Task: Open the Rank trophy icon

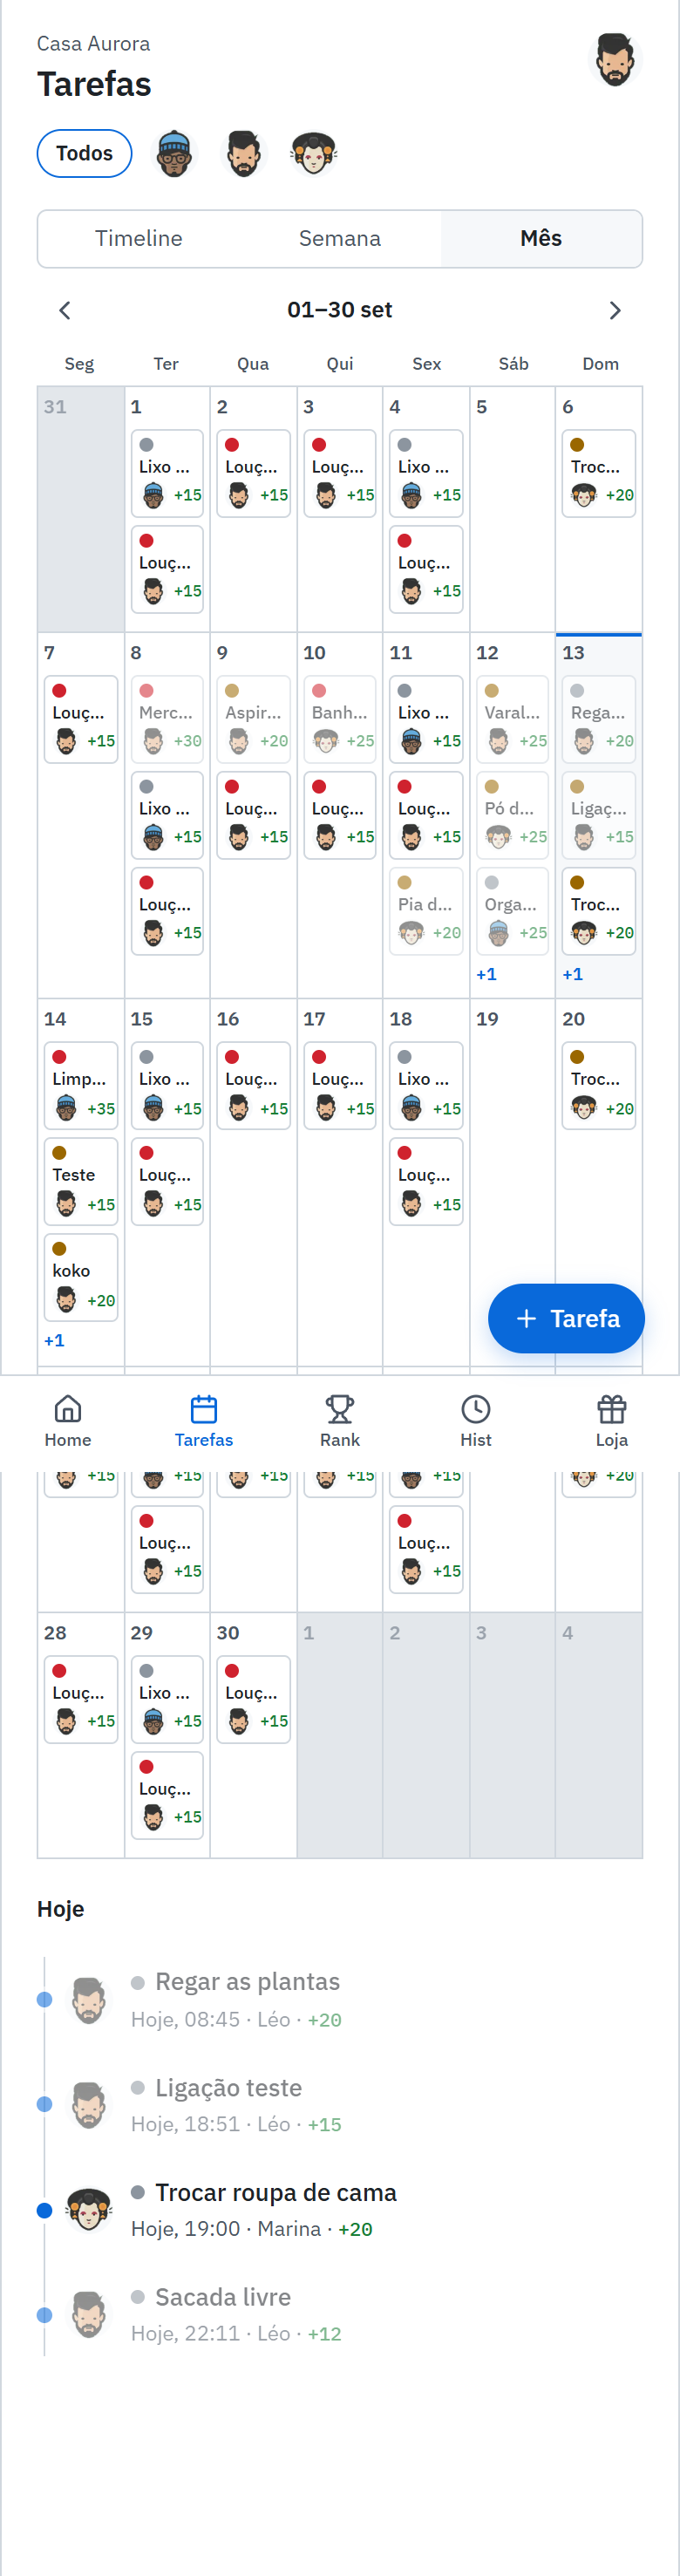Action: (x=340, y=1409)
